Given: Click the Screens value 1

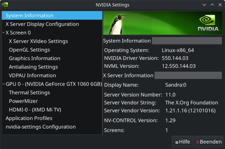Looking at the screenshot, I should (x=166, y=130).
